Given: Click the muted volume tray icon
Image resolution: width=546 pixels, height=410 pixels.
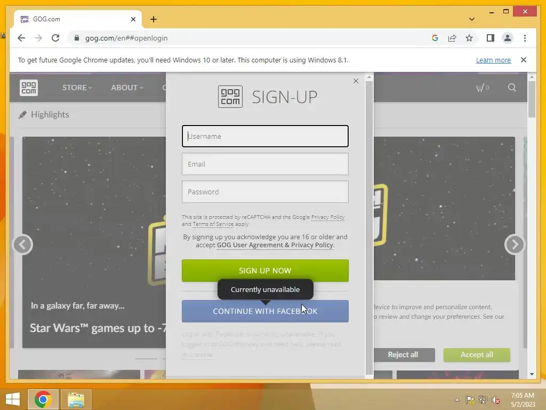Looking at the screenshot, I should point(495,400).
